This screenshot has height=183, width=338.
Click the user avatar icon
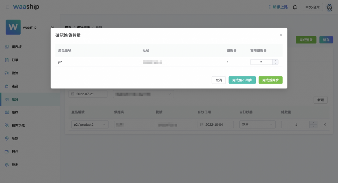click(x=329, y=7)
